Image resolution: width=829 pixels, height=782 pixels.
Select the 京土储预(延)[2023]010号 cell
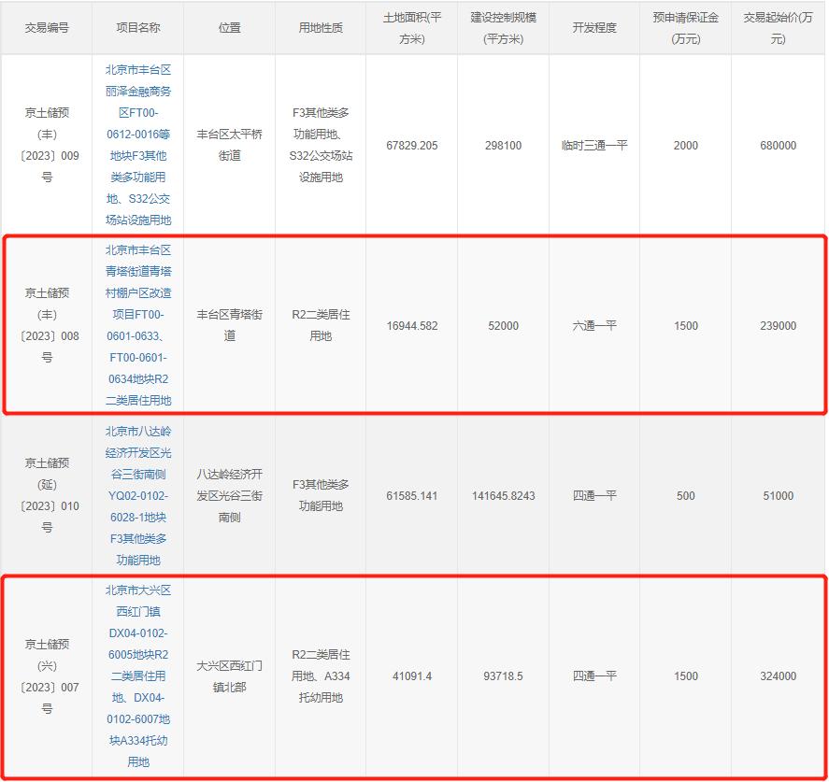(x=46, y=496)
